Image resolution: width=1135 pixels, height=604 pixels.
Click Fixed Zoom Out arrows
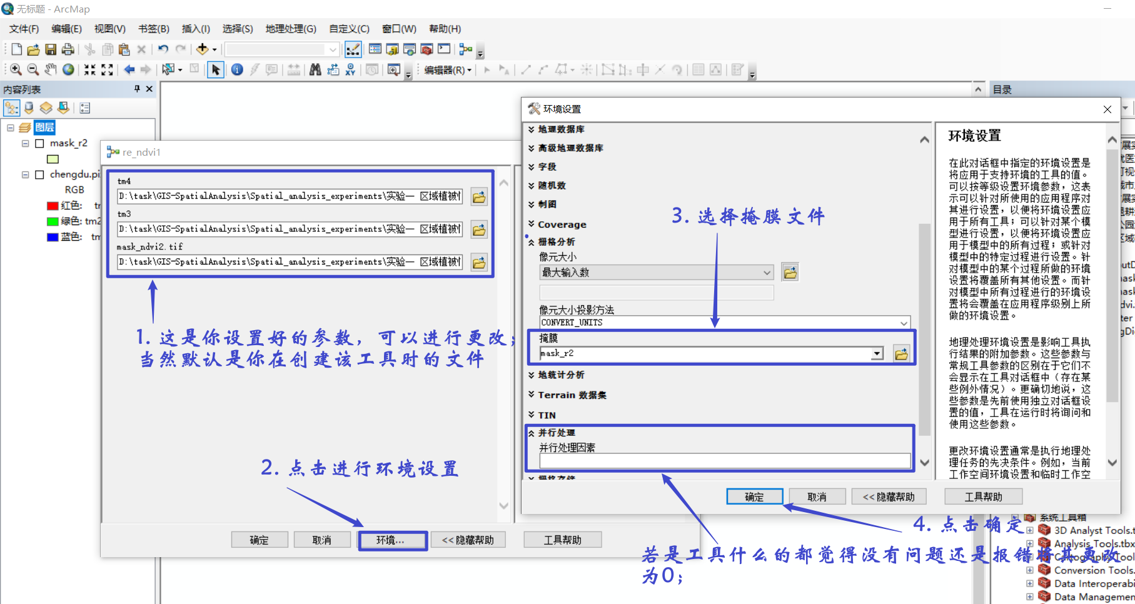(107, 69)
